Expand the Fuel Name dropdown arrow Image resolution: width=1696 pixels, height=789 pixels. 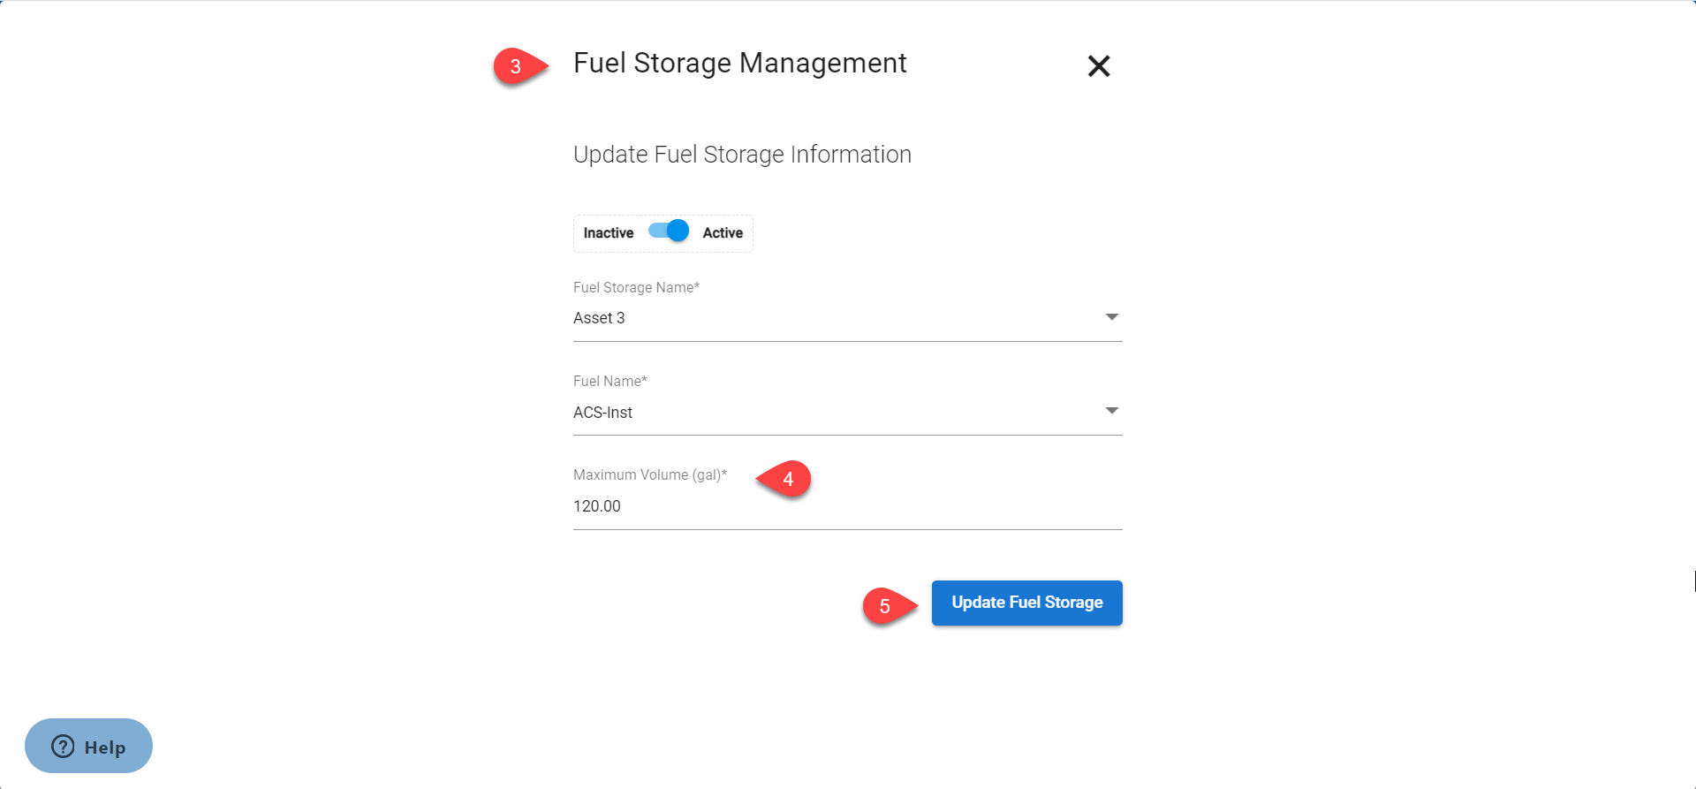point(1111,411)
